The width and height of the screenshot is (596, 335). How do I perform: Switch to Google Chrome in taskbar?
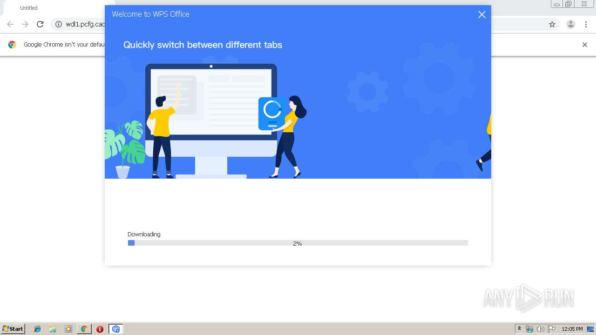click(84, 329)
